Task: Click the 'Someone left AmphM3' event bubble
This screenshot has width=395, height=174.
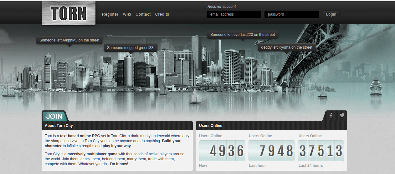Action: pos(69,40)
